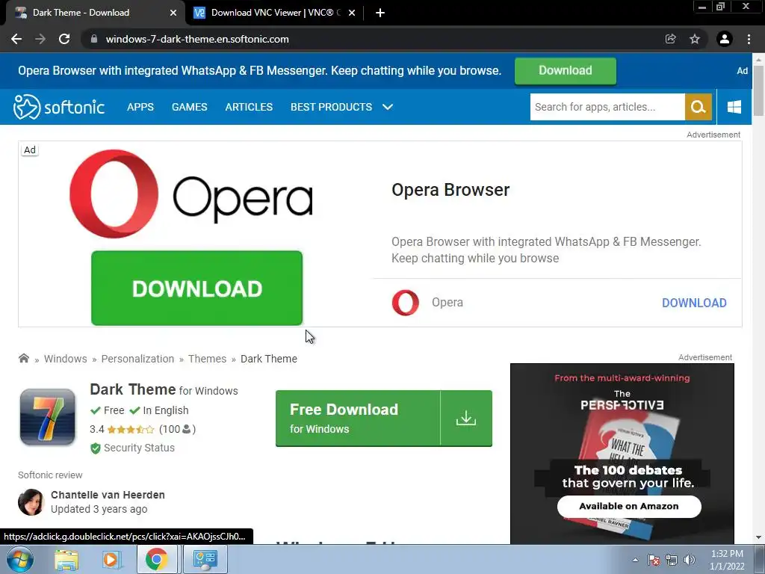Screen dimensions: 765x574
Task: Click the user count (100) icon
Action: pyautogui.click(x=186, y=429)
